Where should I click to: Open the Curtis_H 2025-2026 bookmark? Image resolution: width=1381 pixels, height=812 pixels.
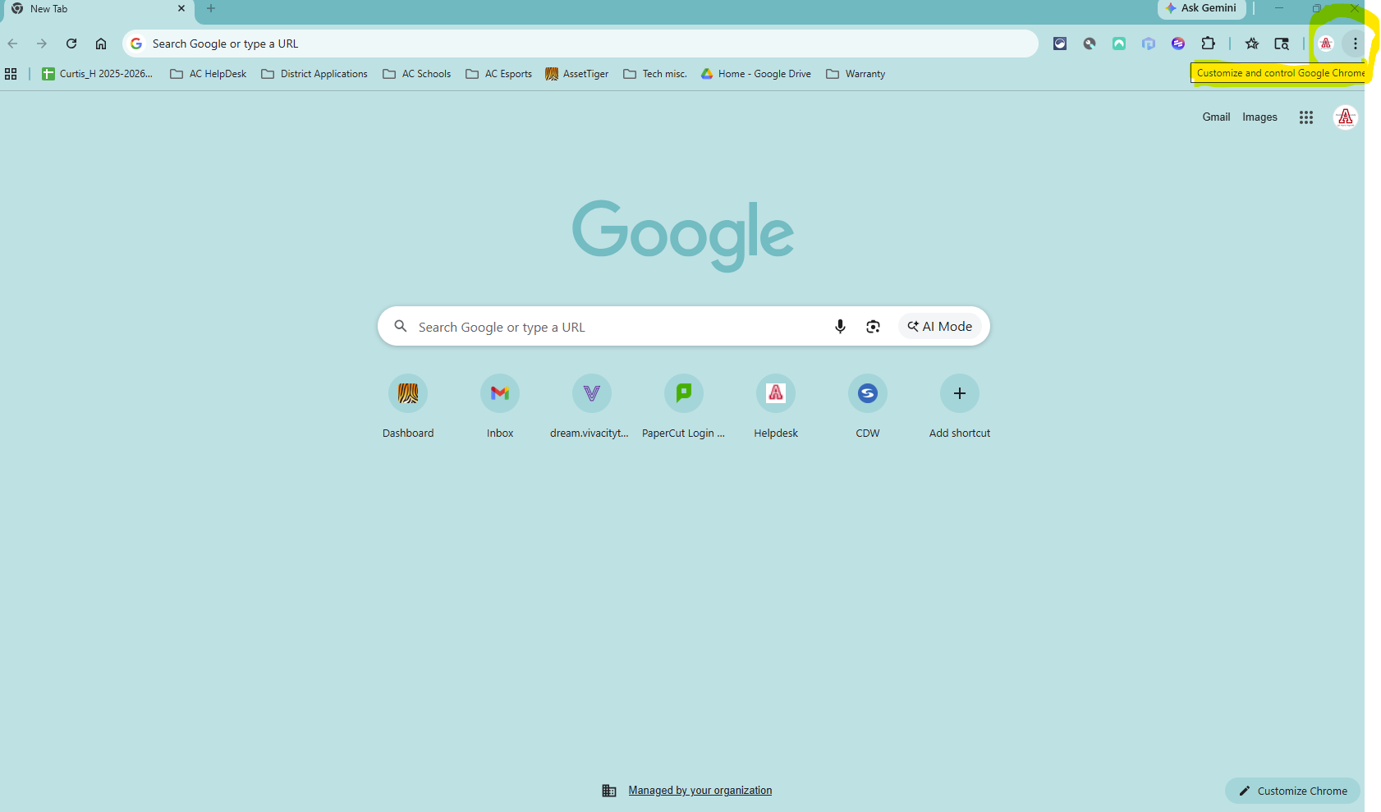pyautogui.click(x=97, y=74)
